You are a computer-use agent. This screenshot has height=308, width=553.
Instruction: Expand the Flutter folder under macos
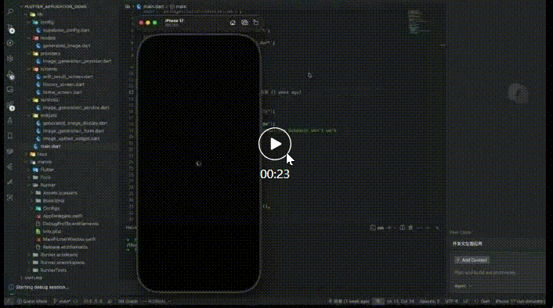coord(47,170)
